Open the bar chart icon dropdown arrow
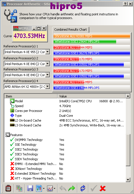This screenshot has height=194, width=134. click(x=44, y=188)
